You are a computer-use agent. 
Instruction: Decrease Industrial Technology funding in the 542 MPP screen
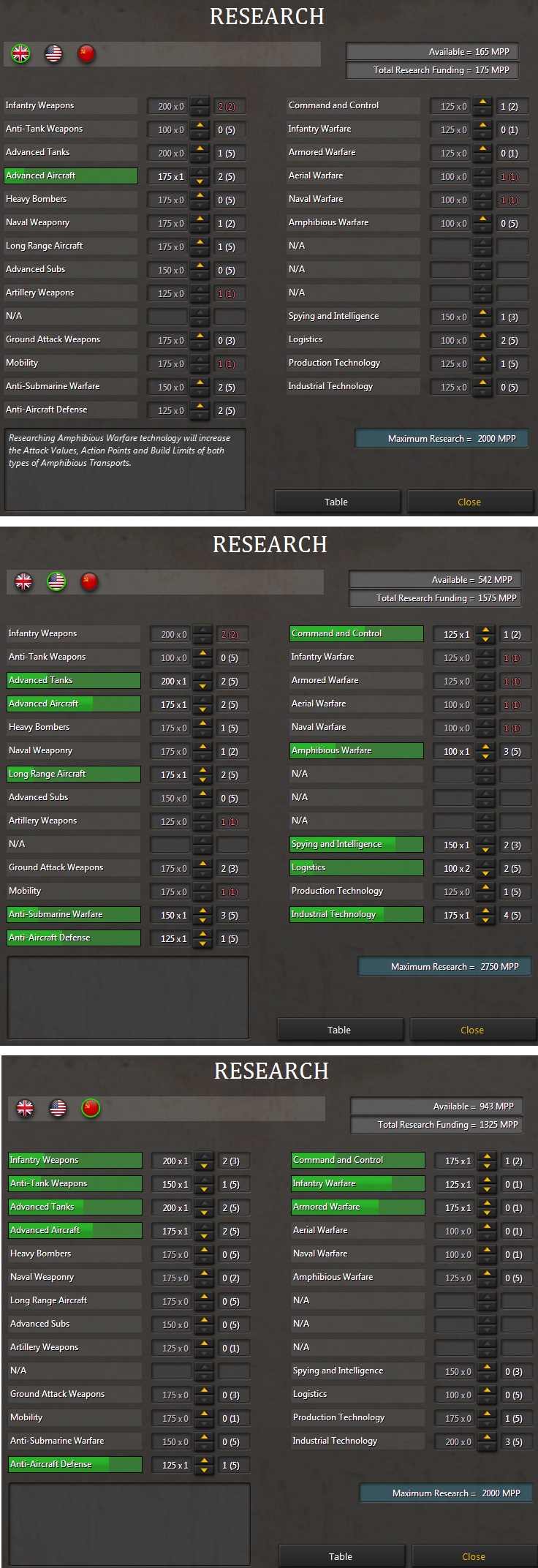[x=485, y=921]
